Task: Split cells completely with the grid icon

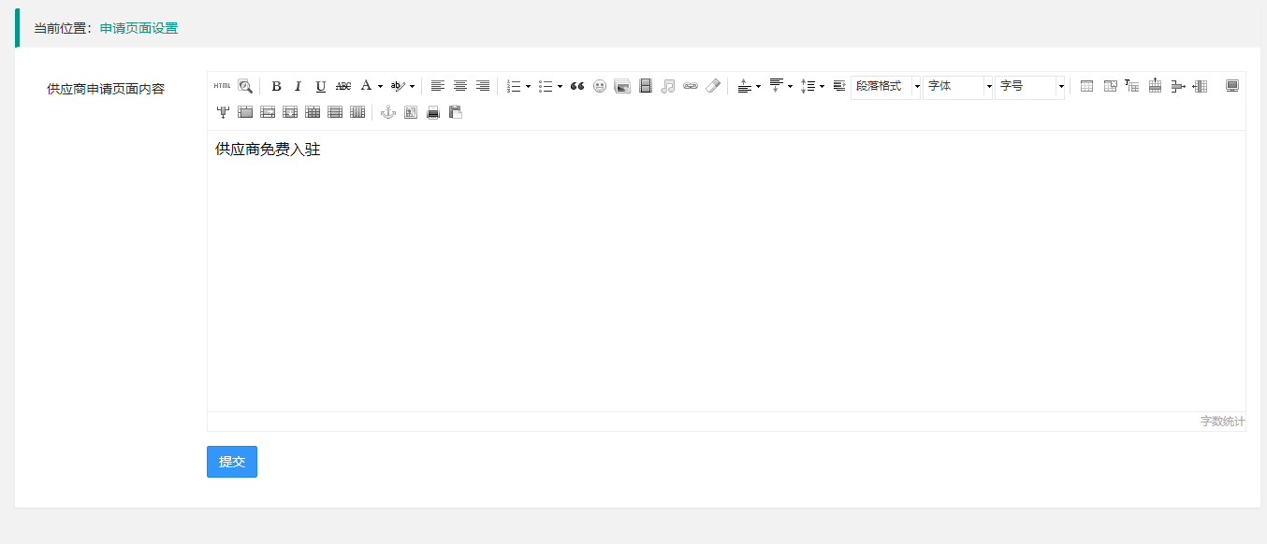Action: 313,112
